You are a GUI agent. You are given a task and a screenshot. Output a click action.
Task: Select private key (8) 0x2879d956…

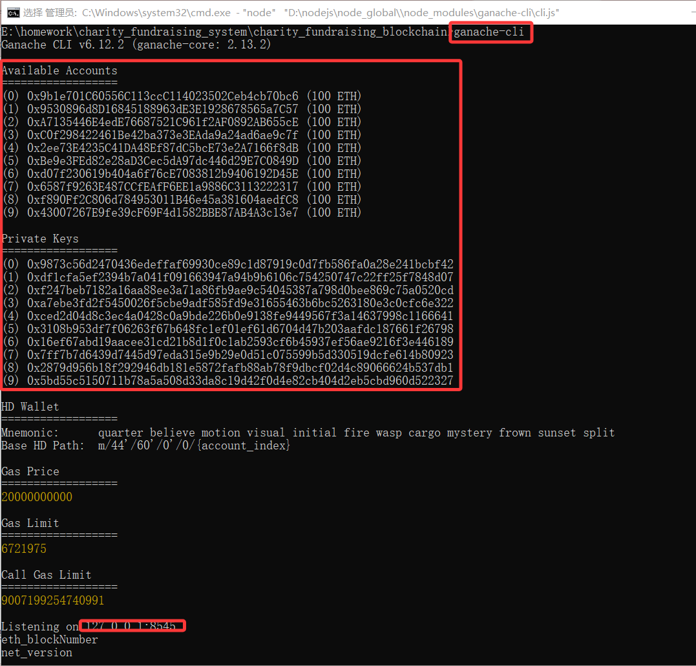240,368
